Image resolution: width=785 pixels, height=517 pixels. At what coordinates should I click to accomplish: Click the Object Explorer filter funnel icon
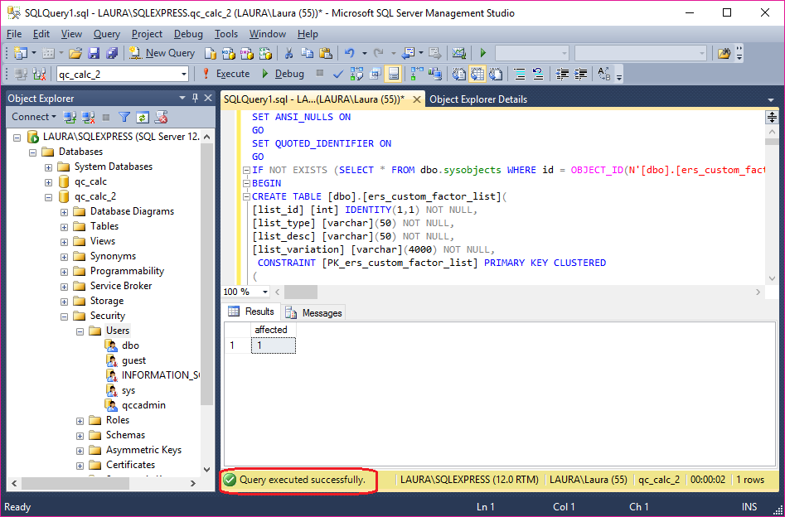pos(124,117)
